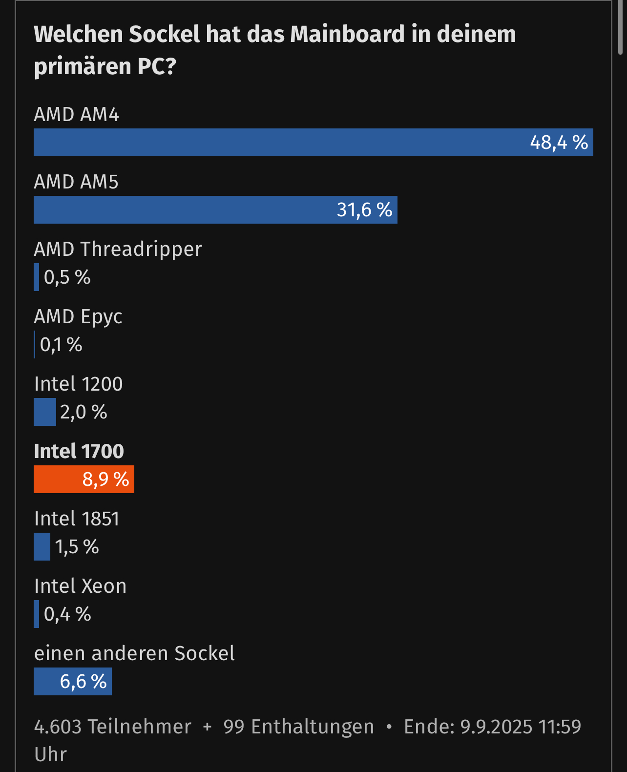This screenshot has width=627, height=772.
Task: Click the vertical scrollbar thumb
Action: [x=621, y=27]
